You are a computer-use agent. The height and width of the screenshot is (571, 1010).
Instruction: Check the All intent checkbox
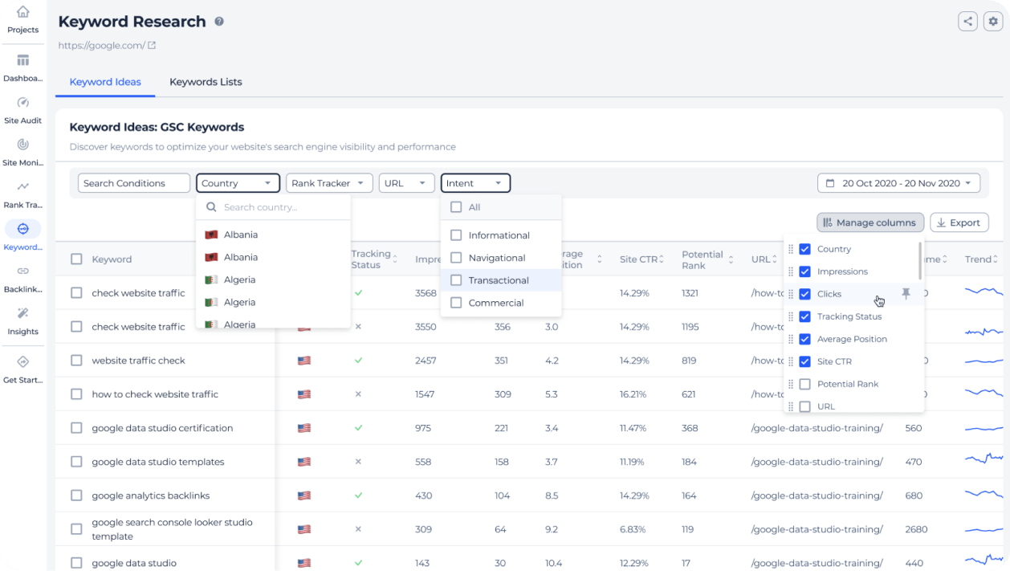click(x=456, y=207)
